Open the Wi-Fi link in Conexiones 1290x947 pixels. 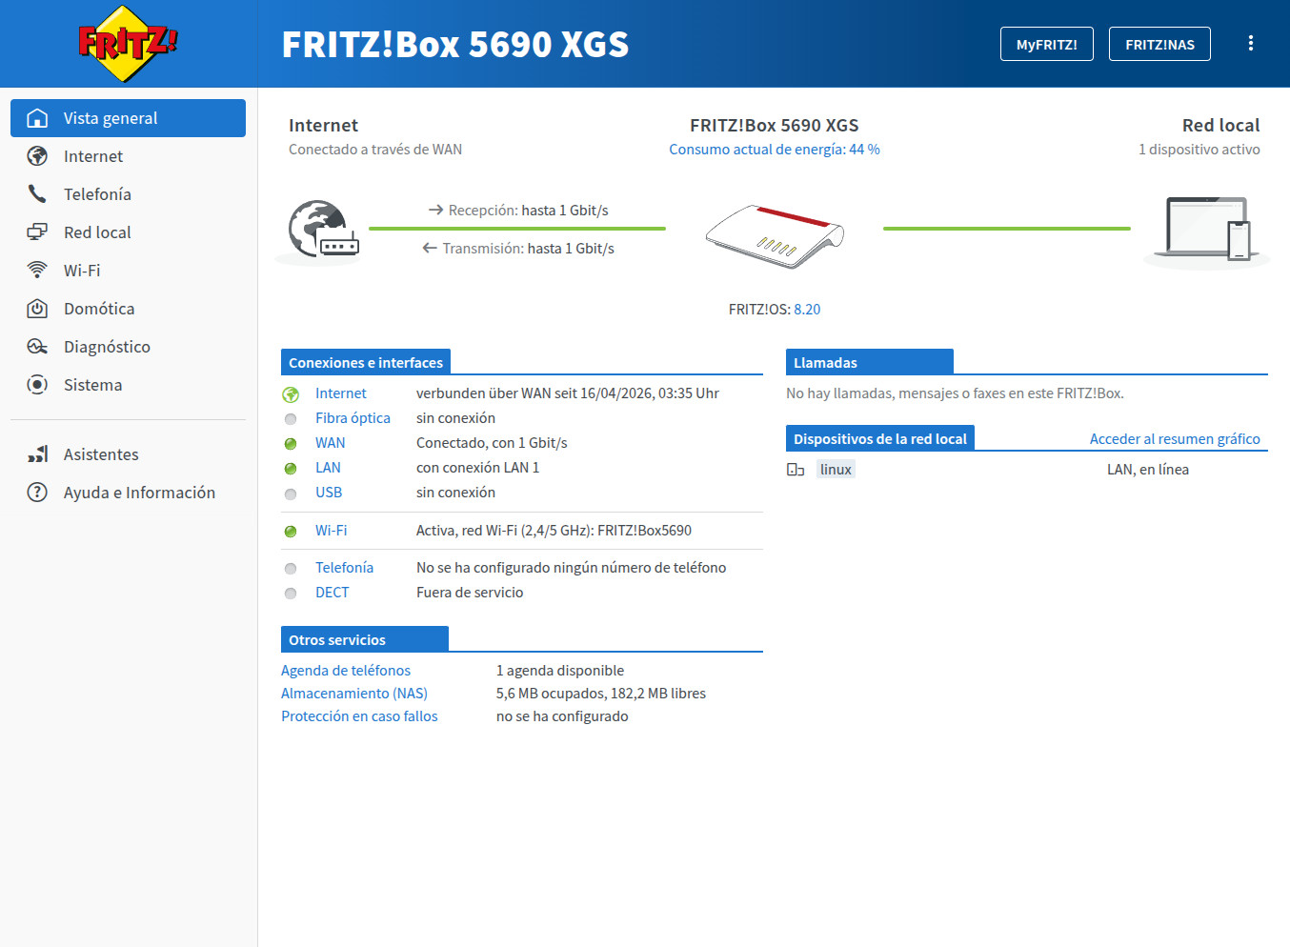click(332, 531)
